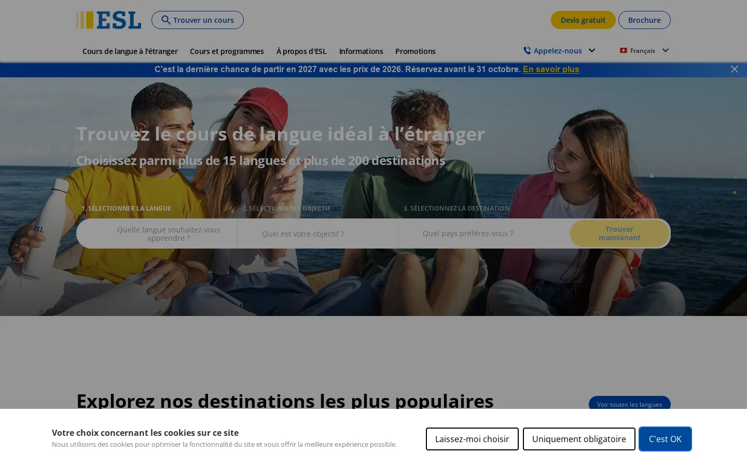Click the ESL logo
Viewport: 747px width, 467px height.
108,20
